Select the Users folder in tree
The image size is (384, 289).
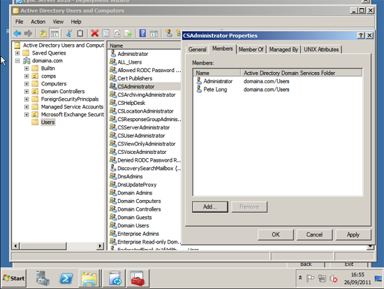click(x=47, y=122)
